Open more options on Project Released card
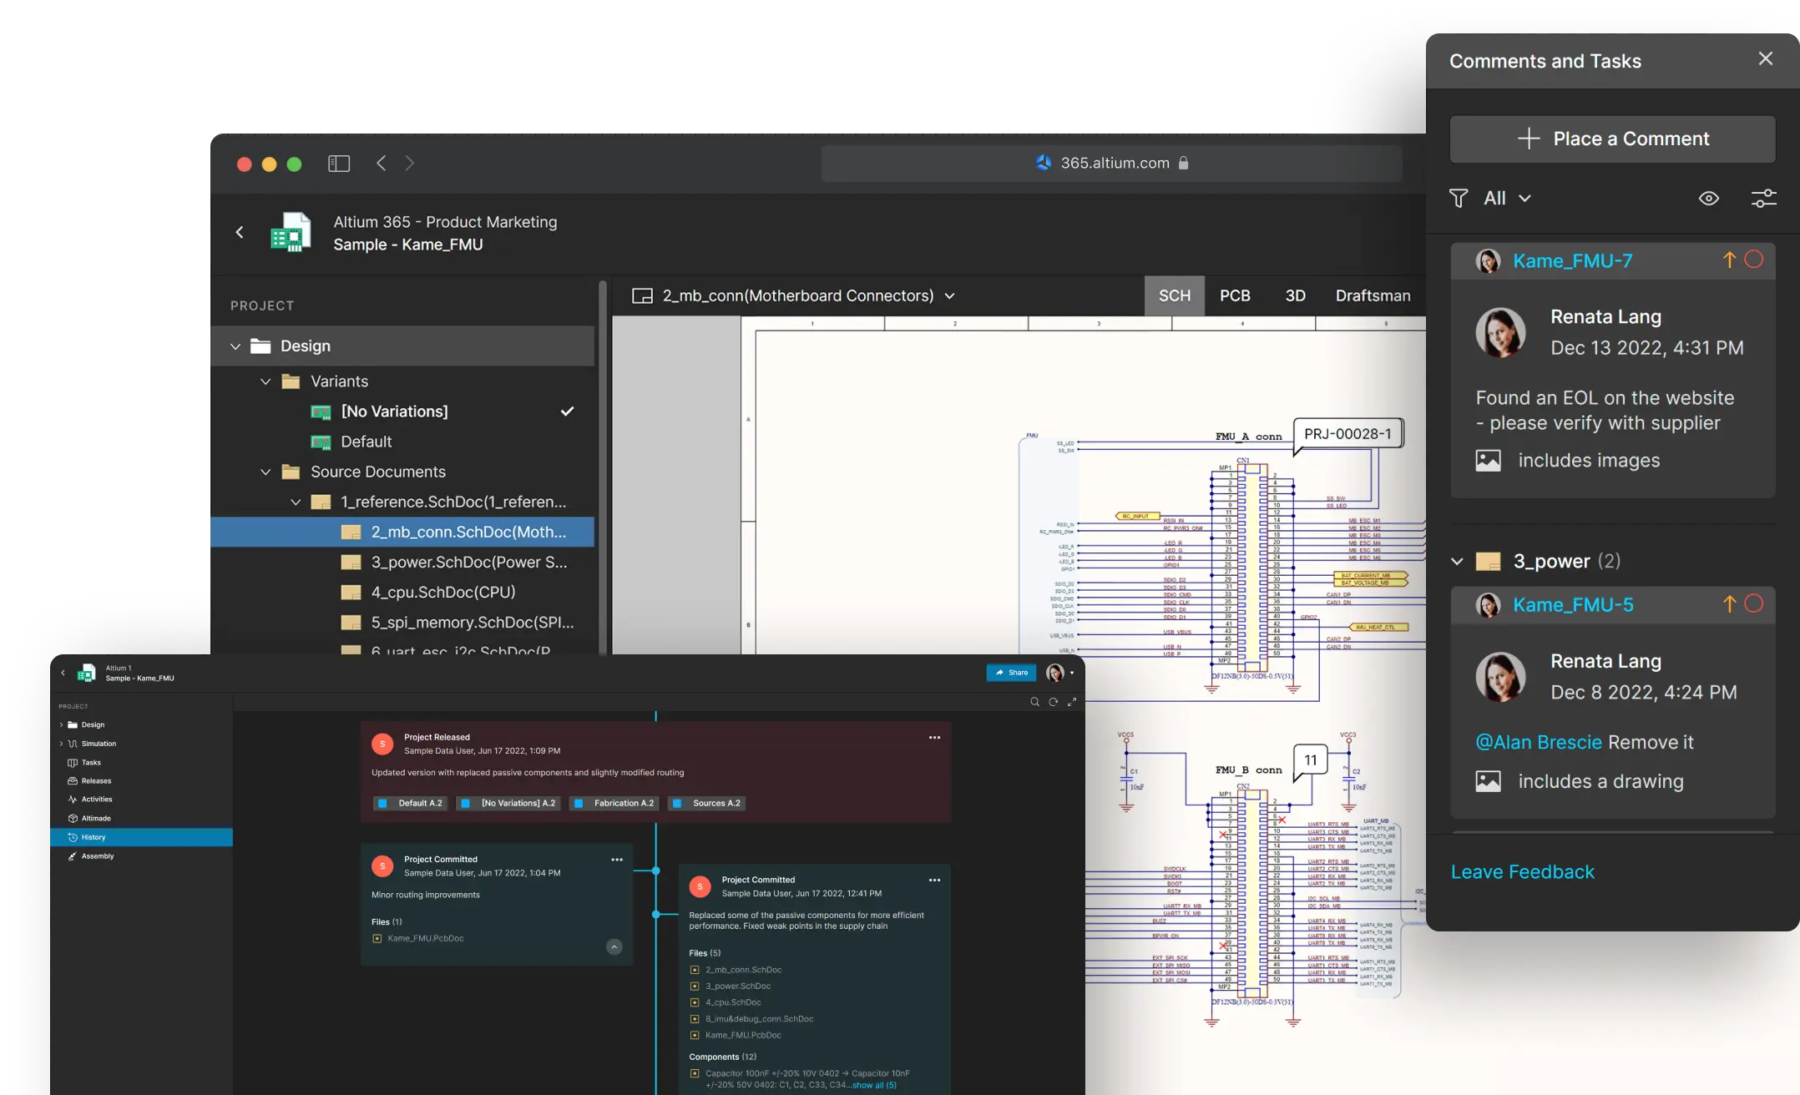This screenshot has height=1095, width=1800. pyautogui.click(x=934, y=738)
